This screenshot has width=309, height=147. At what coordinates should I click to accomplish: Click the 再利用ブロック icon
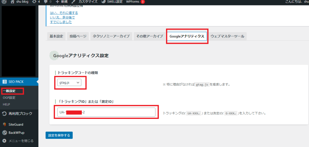click(4, 114)
